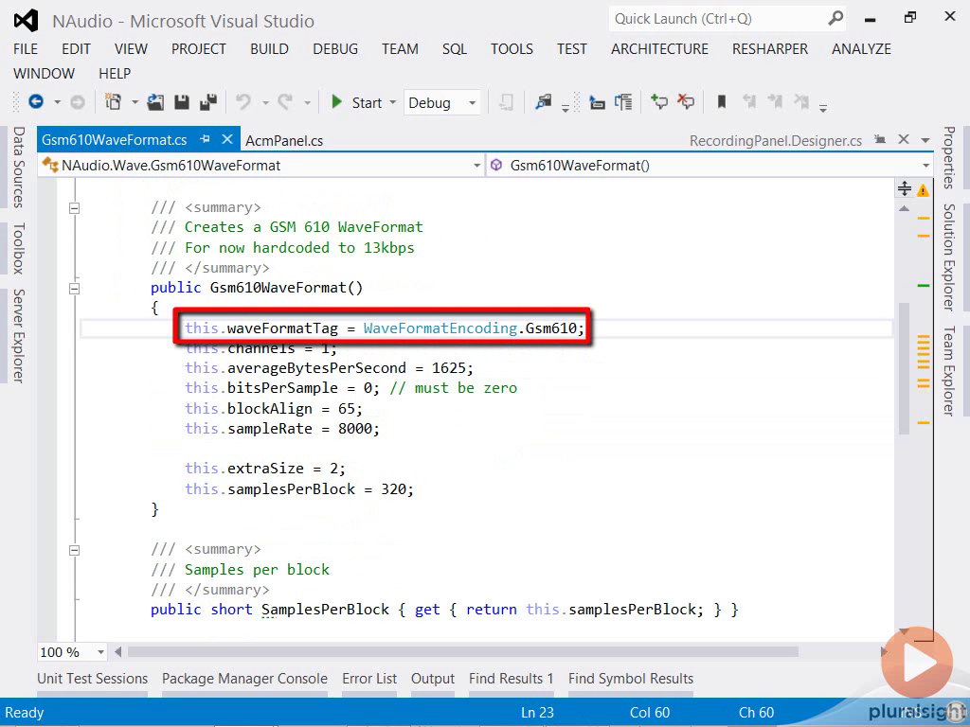Open the Toolbox side tab
Image resolution: width=970 pixels, height=727 pixels.
tap(19, 249)
